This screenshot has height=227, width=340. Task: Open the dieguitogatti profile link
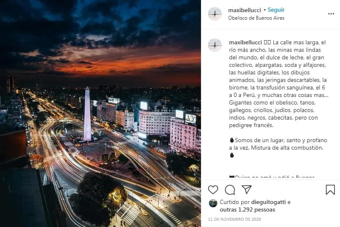[268, 202]
